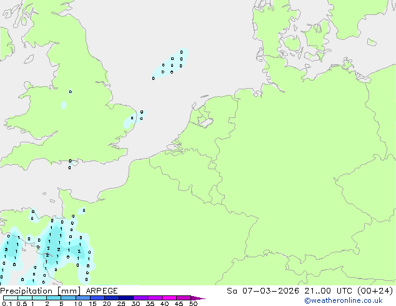Screen dimensions: 396x306
Task: Pick the 0.5–1 mm legend swatch
Action: click(25, 298)
